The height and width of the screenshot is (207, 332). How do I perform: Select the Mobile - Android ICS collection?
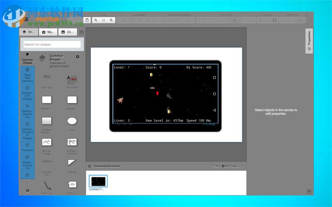pos(27,162)
